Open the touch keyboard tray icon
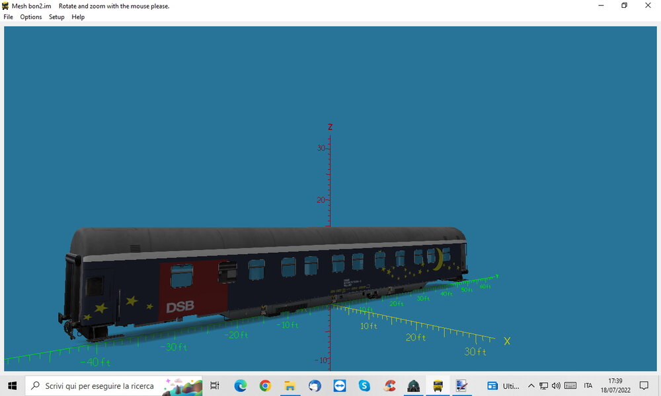Image resolution: width=661 pixels, height=396 pixels. pos(570,385)
